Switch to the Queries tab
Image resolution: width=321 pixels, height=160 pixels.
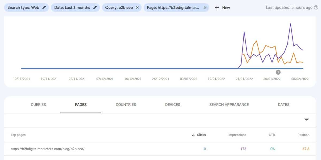click(38, 105)
